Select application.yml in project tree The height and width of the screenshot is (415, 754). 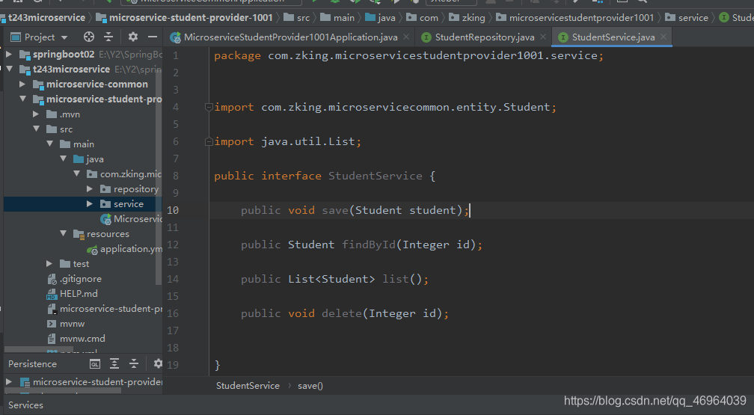coord(124,249)
